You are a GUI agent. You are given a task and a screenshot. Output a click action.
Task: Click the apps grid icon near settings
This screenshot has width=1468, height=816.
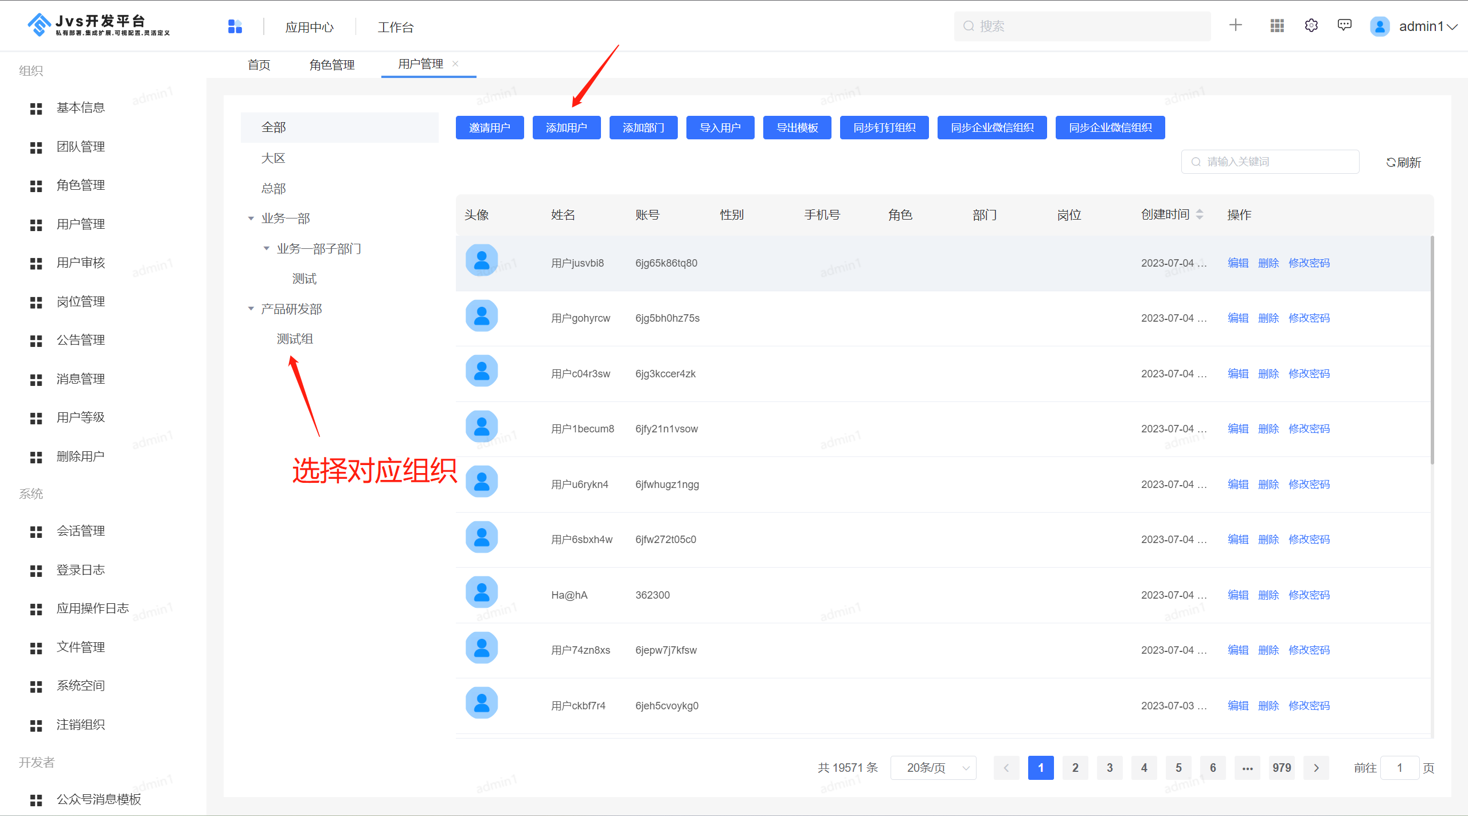[1276, 25]
